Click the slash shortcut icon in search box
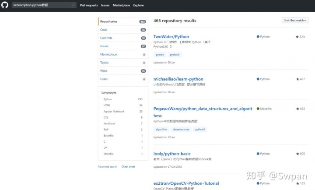Image resolution: width=315 pixels, height=190 pixels. pos(73,5)
